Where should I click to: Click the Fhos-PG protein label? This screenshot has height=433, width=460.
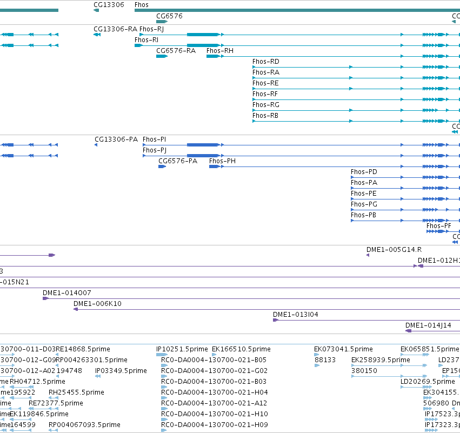pos(364,204)
